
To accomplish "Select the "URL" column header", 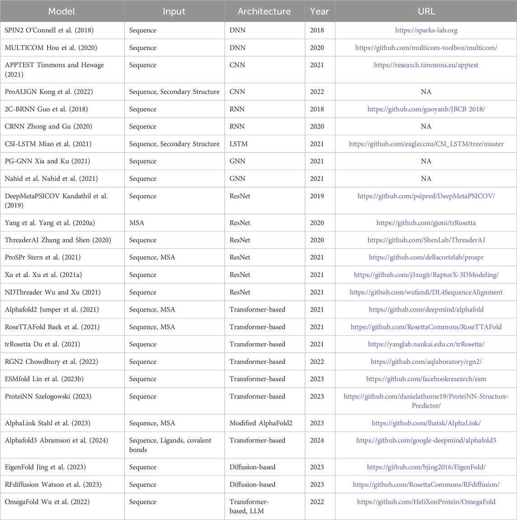I will (426, 11).
